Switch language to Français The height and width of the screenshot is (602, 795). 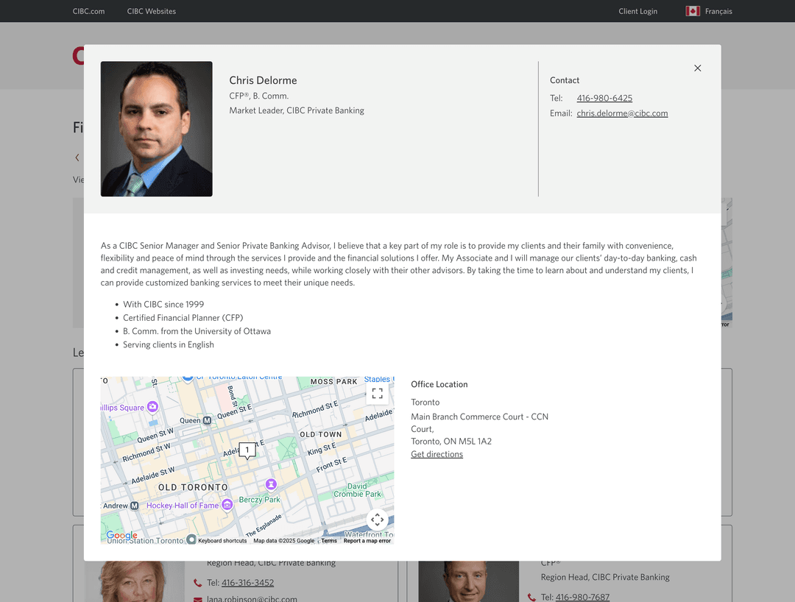(718, 11)
